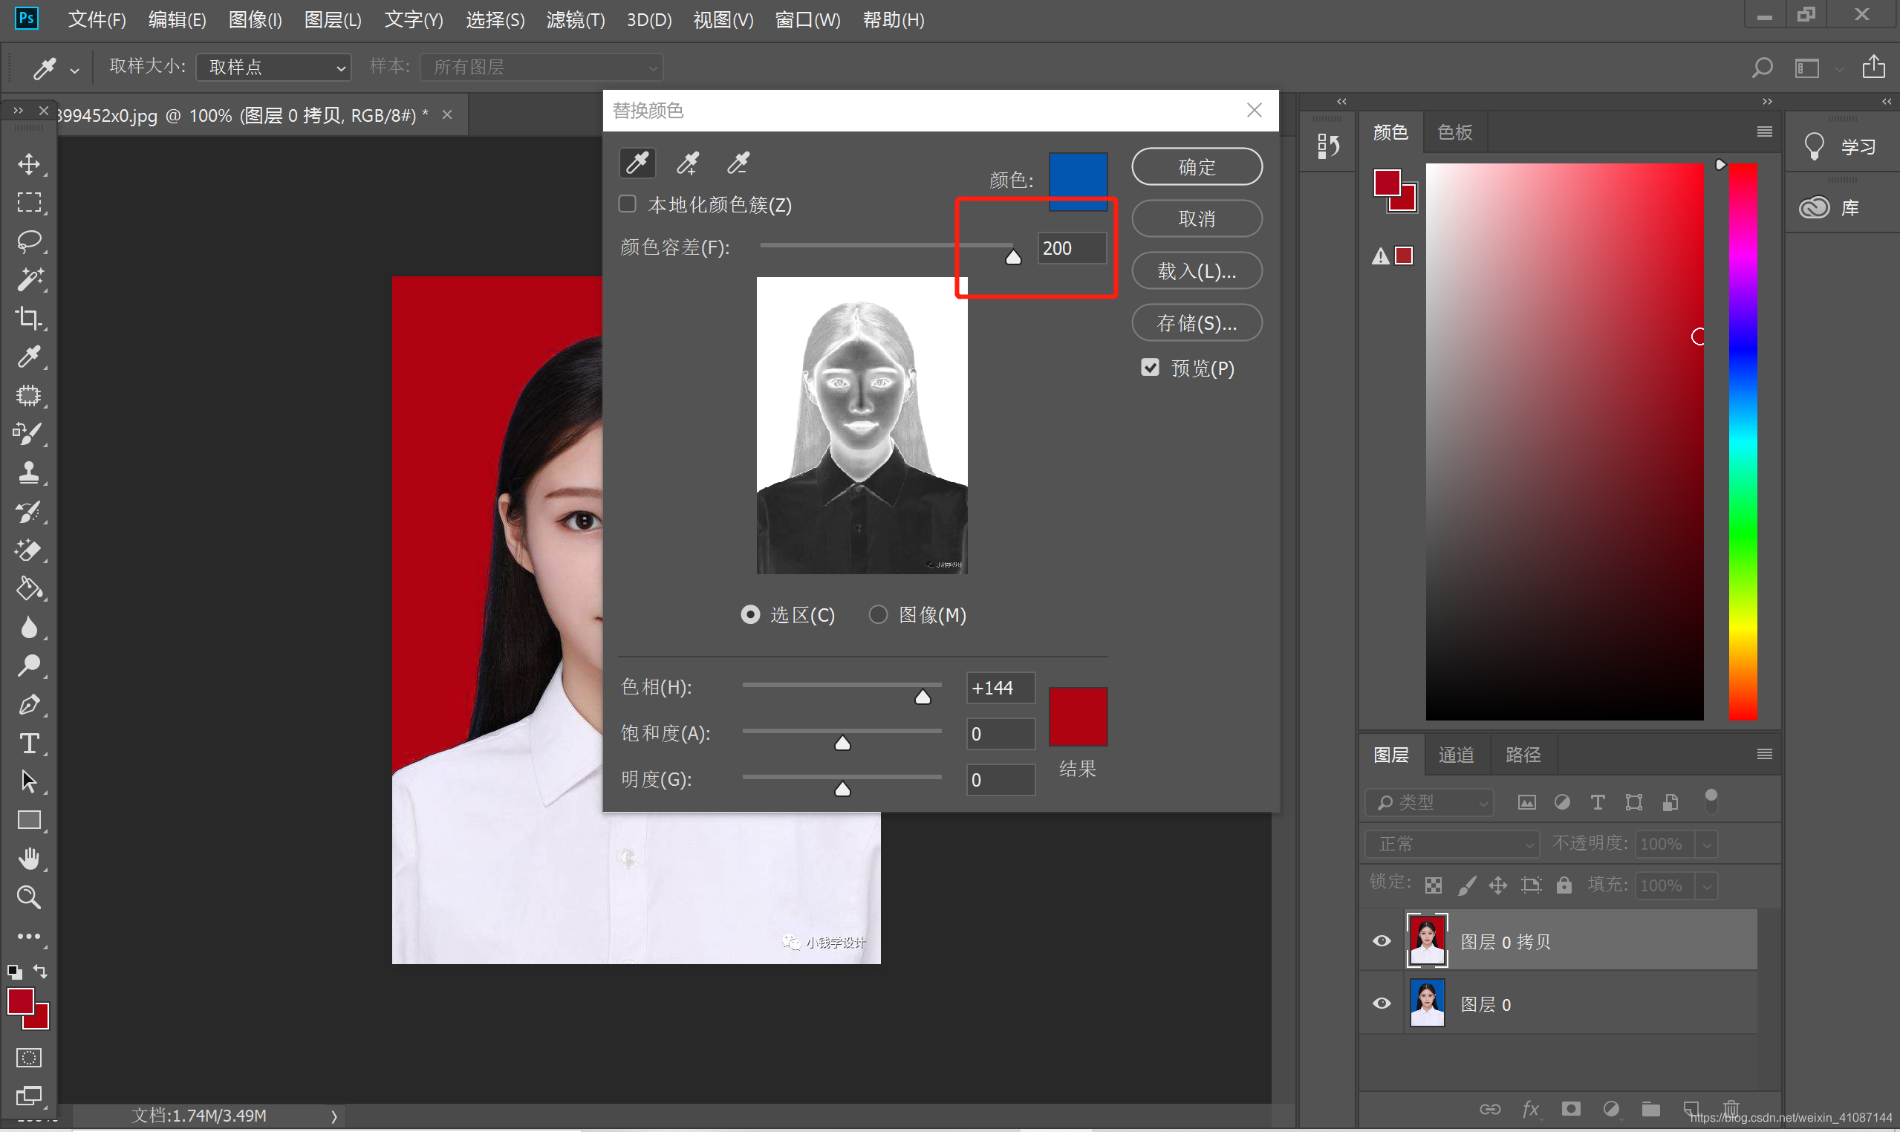Open the layer filter type dropdown

[x=1428, y=802]
